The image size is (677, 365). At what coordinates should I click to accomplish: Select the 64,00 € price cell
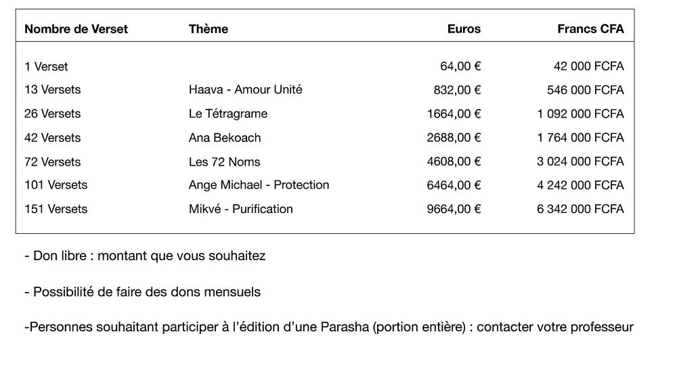pyautogui.click(x=460, y=66)
